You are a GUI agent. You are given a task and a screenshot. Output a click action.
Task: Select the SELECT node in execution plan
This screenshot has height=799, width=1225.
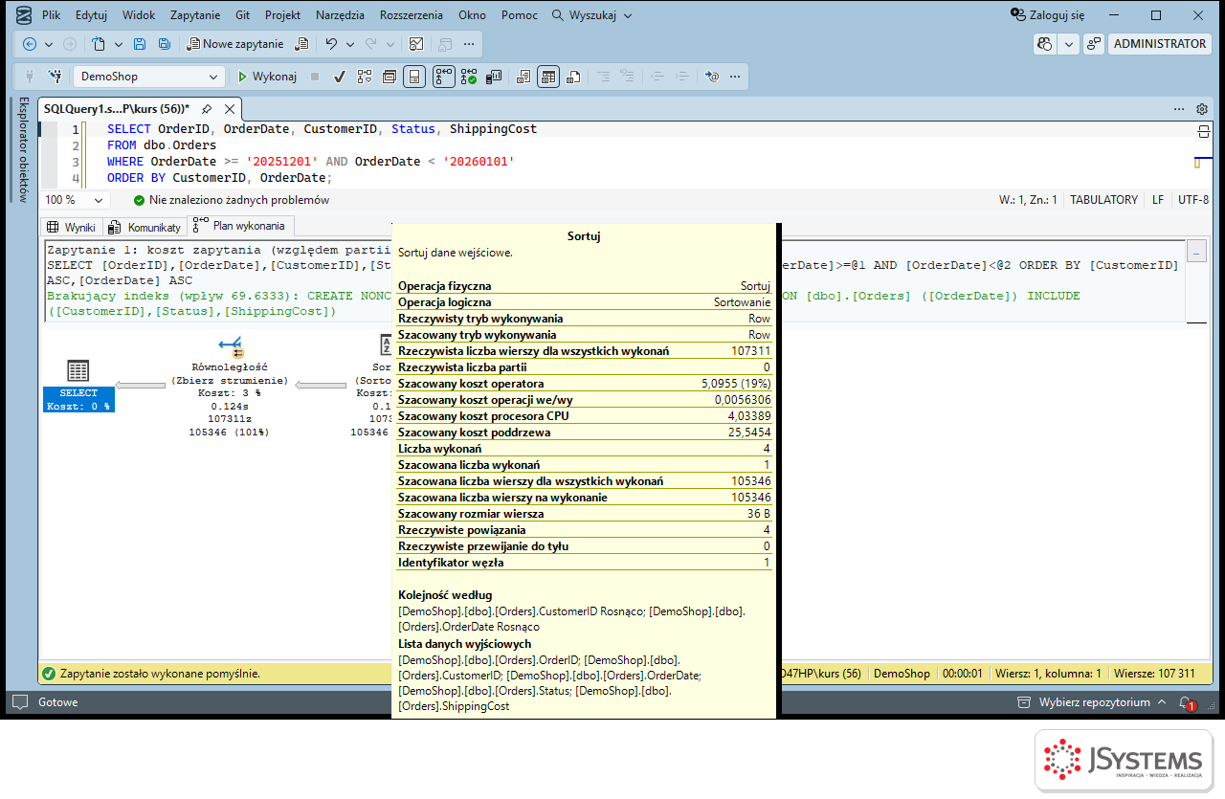[78, 386]
